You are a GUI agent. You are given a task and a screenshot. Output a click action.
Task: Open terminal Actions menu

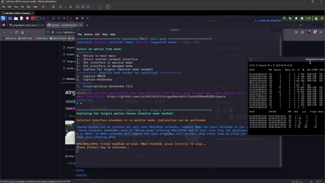click(88, 34)
